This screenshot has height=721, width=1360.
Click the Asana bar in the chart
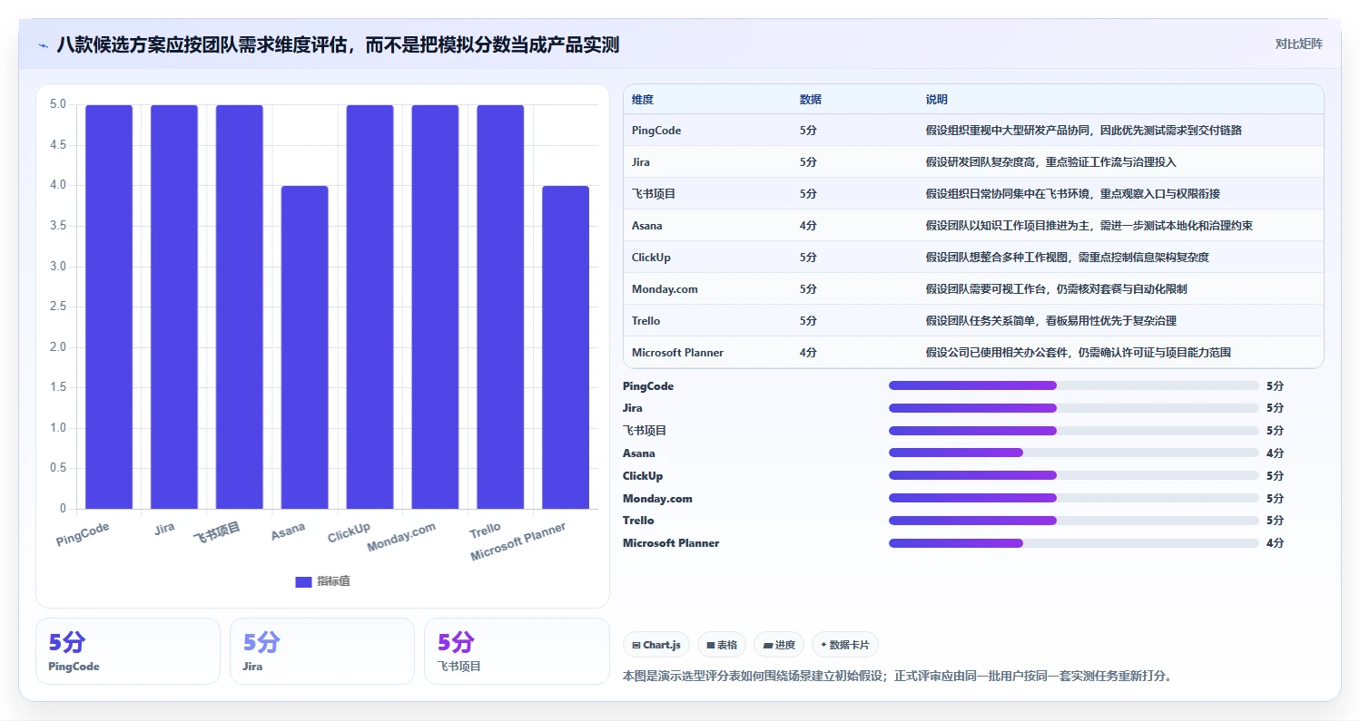coord(304,347)
